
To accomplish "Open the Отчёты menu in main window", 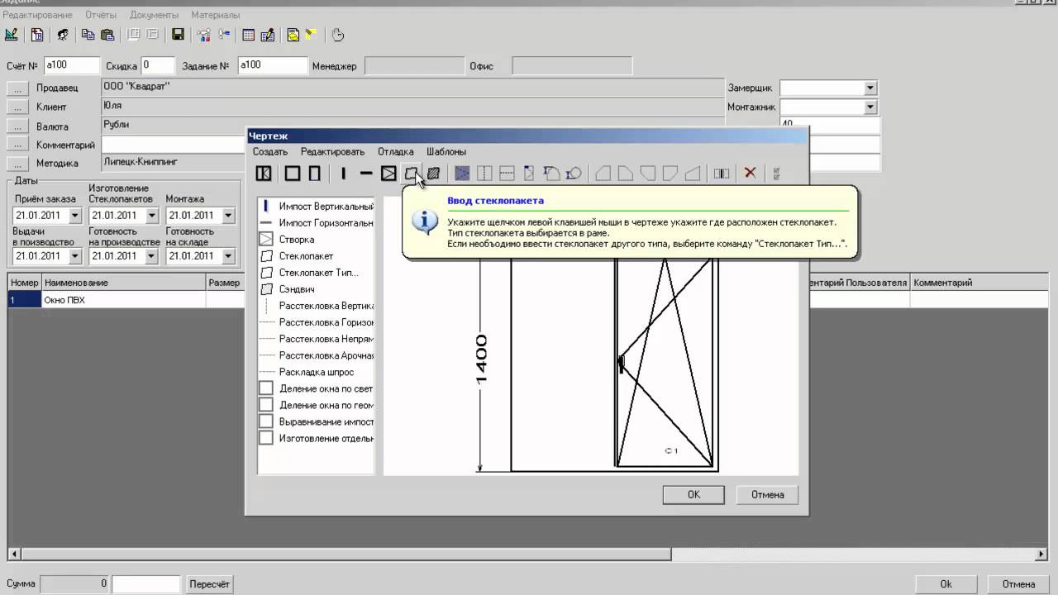I will (x=101, y=15).
